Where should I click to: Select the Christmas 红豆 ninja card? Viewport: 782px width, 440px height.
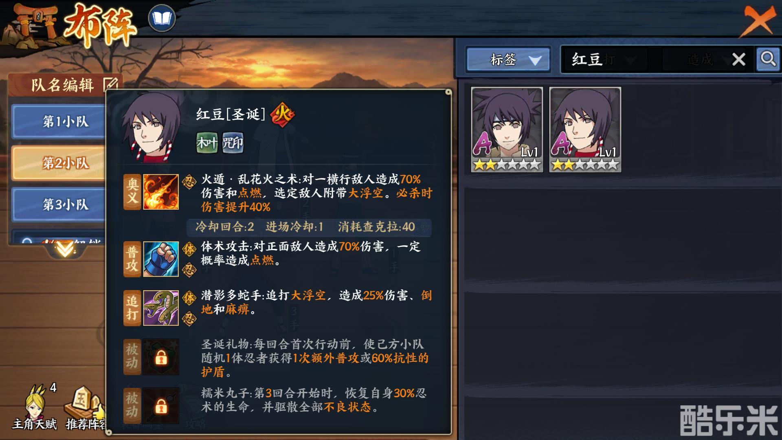coord(585,130)
